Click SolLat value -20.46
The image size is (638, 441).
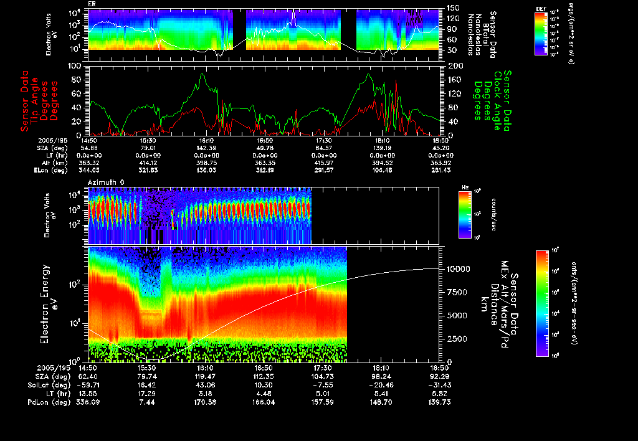click(x=381, y=385)
